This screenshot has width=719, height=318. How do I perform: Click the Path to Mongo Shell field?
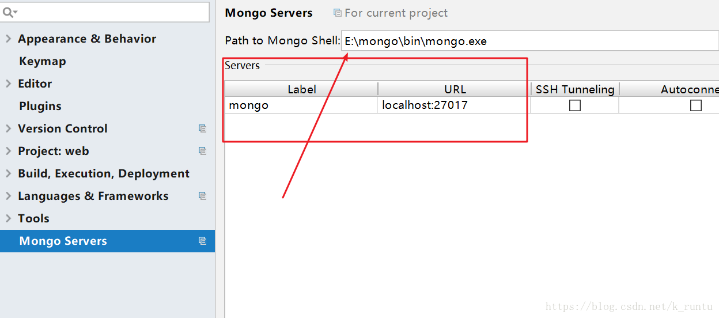pyautogui.click(x=530, y=41)
